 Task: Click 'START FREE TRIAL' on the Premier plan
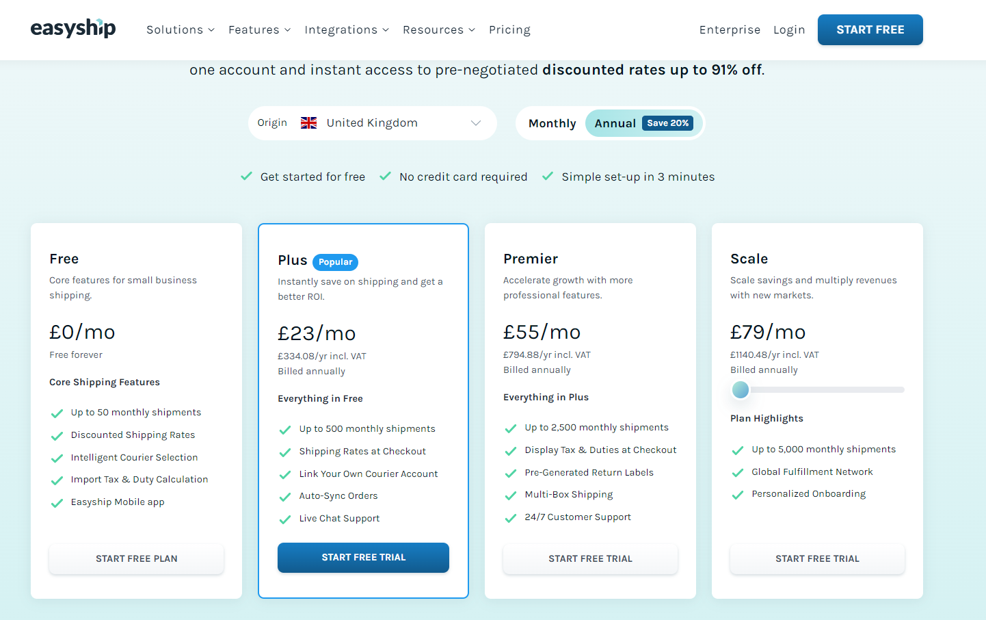(x=589, y=558)
